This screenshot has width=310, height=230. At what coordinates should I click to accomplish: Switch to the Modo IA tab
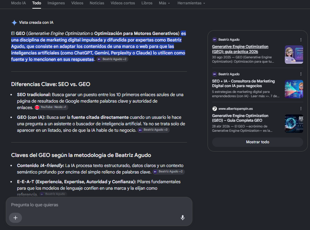(x=18, y=3)
